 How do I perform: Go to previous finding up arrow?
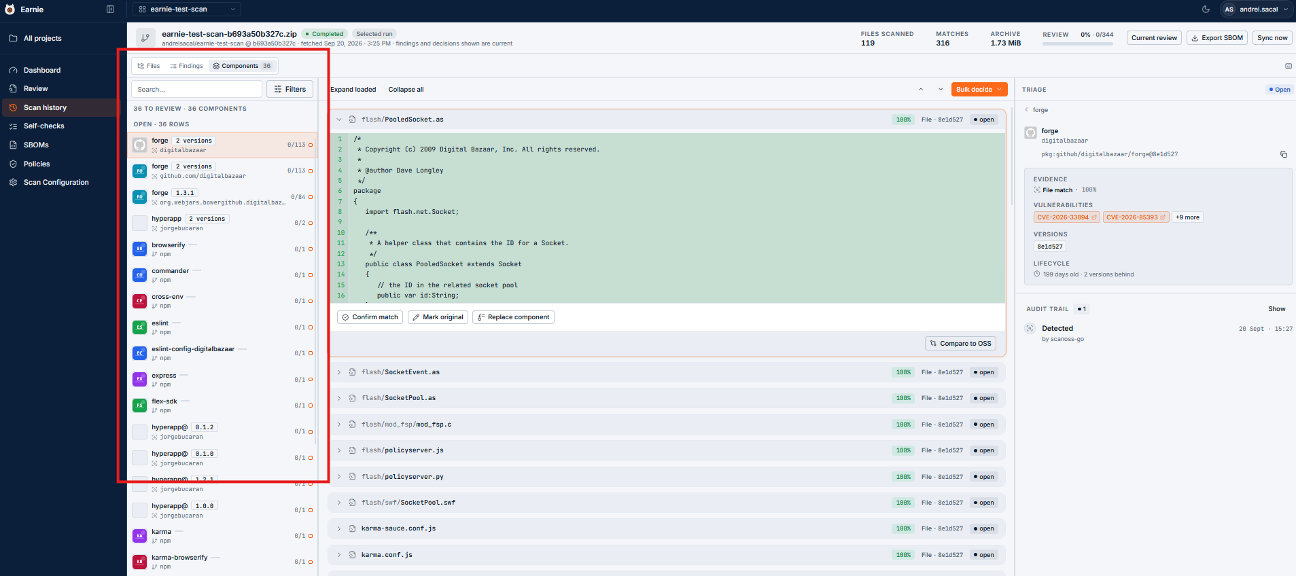pos(921,90)
